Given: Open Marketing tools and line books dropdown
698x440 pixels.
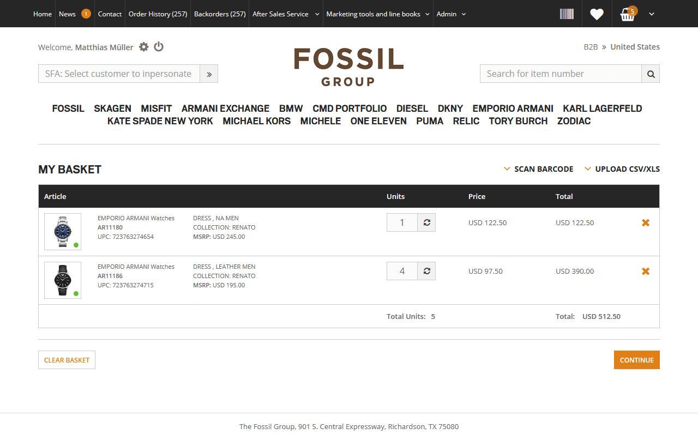Looking at the screenshot, I should (x=378, y=14).
